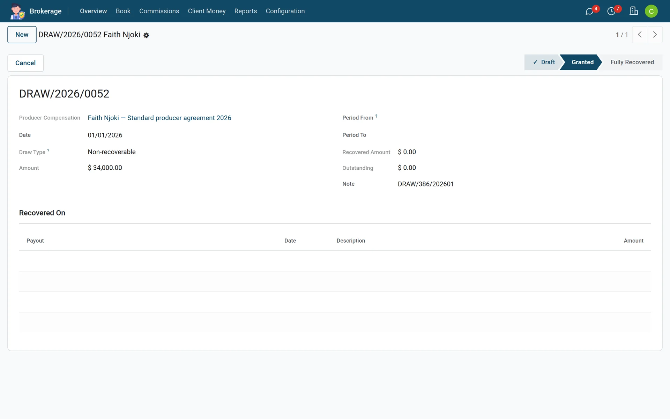
Task: Create a New draw record
Action: point(22,35)
